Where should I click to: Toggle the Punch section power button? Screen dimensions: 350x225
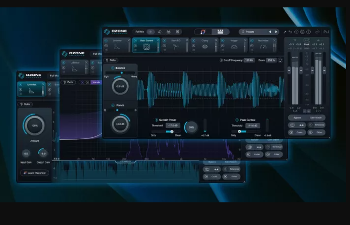(x=113, y=105)
